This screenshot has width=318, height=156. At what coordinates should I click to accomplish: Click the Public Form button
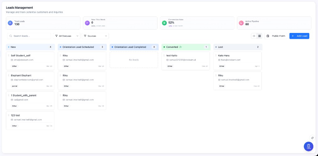click(276, 36)
